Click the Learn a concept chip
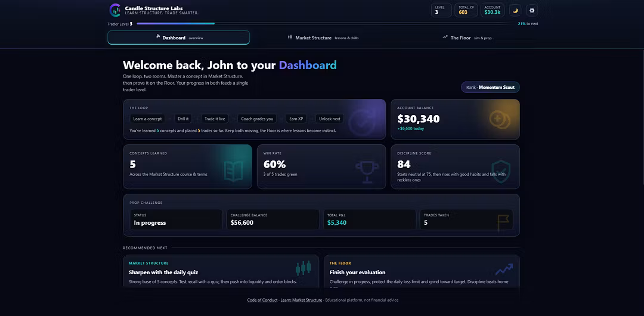Image resolution: width=644 pixels, height=316 pixels. pos(147,119)
